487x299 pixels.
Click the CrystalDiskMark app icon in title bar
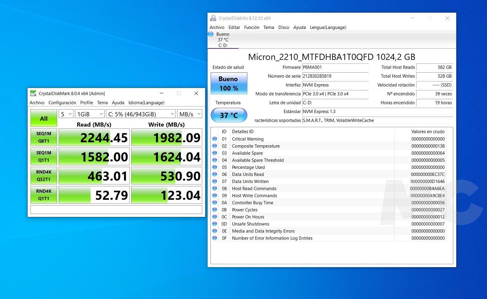point(33,94)
